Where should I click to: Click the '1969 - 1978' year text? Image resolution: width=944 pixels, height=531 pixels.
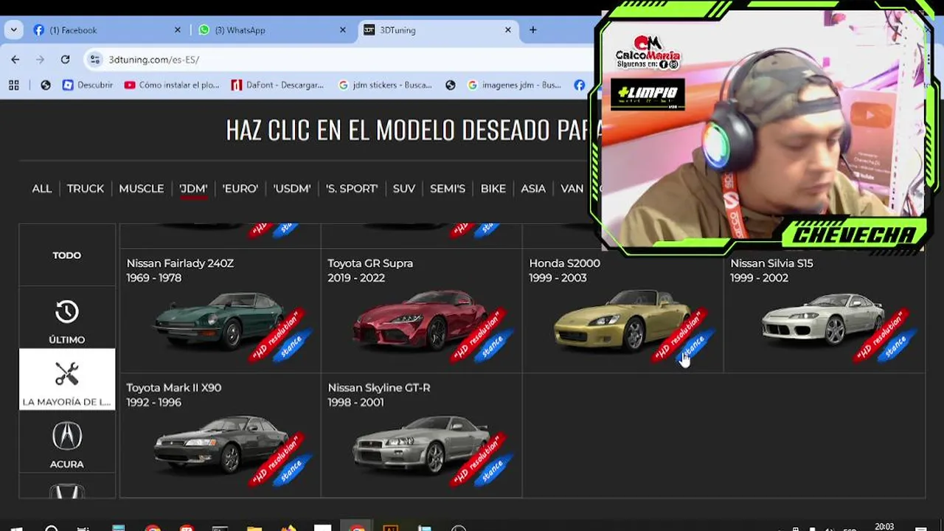[153, 278]
